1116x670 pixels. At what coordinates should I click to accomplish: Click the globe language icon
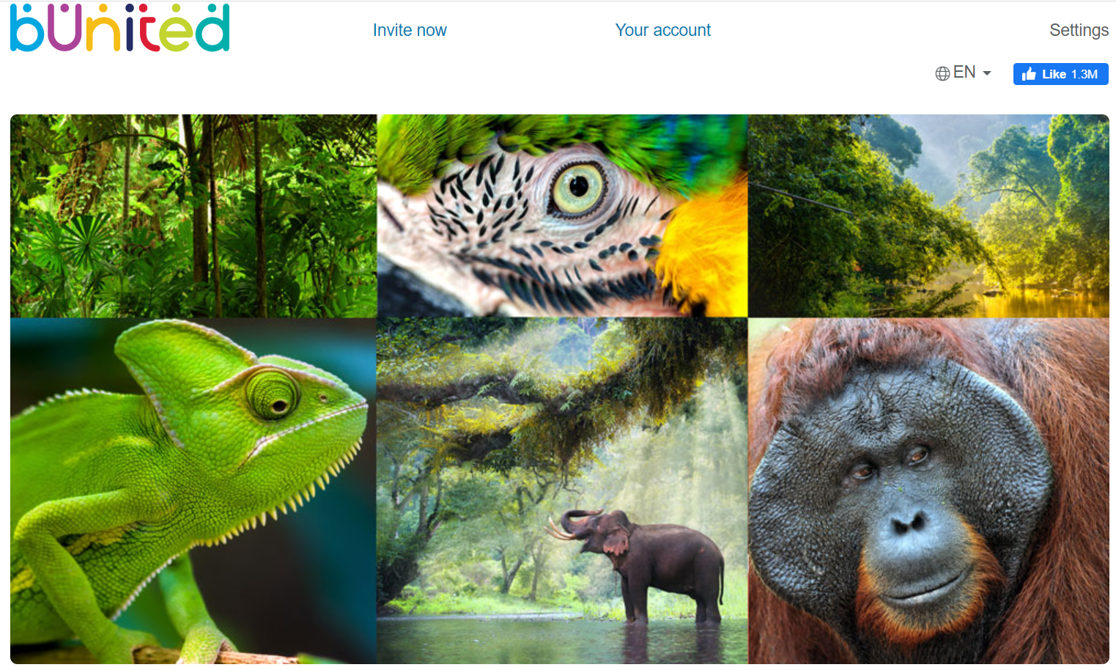(x=942, y=73)
